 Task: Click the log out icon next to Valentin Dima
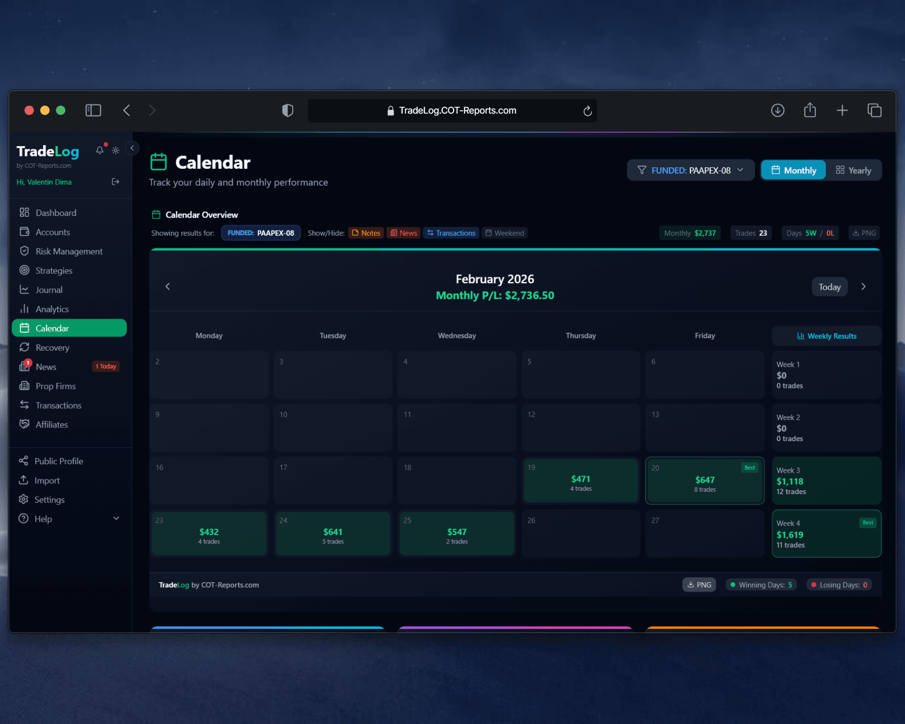(x=115, y=182)
